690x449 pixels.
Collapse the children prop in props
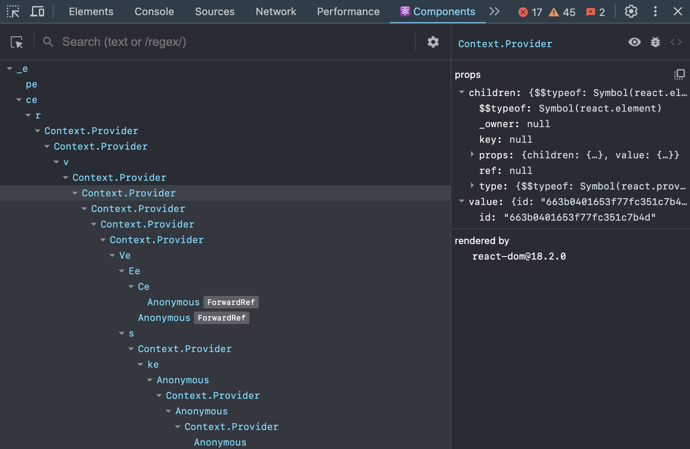coord(462,92)
